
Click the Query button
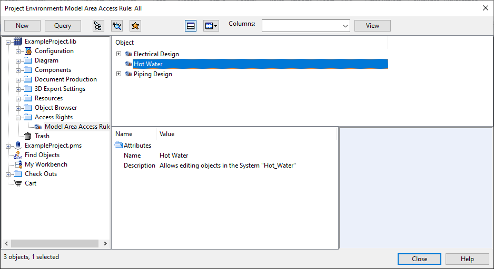pos(63,26)
